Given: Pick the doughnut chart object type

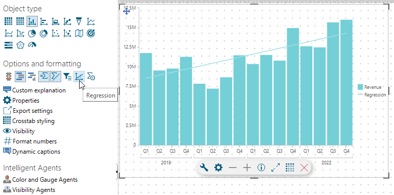Looking at the screenshot, I should pos(44,33).
